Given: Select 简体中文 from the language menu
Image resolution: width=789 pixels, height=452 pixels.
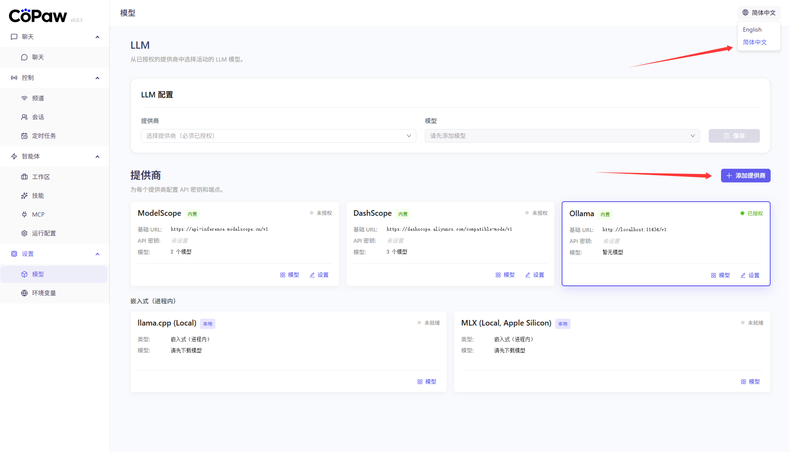Looking at the screenshot, I should click(755, 42).
